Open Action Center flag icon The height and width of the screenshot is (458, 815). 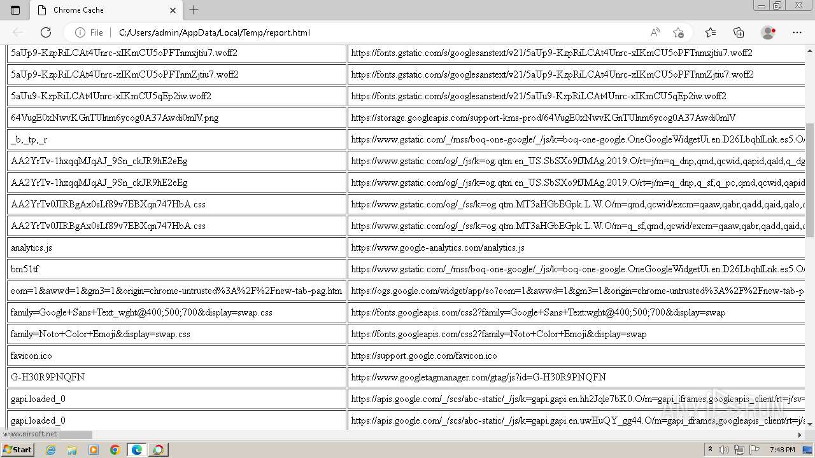(x=755, y=450)
